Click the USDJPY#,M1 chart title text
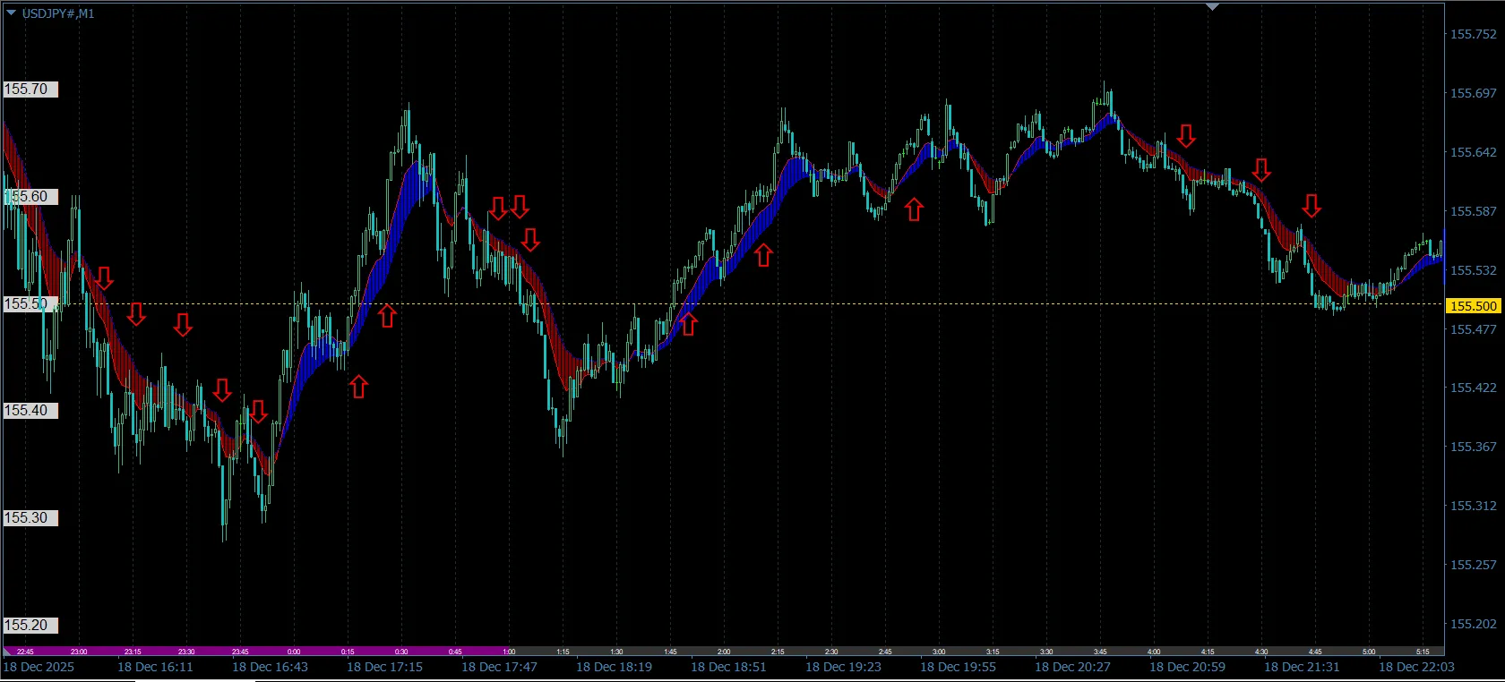Viewport: 1505px width, 682px height. coord(58,13)
